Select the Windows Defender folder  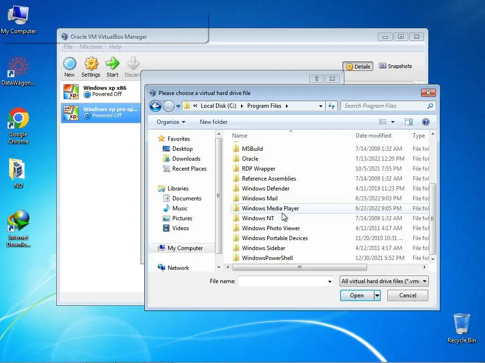coord(330,188)
